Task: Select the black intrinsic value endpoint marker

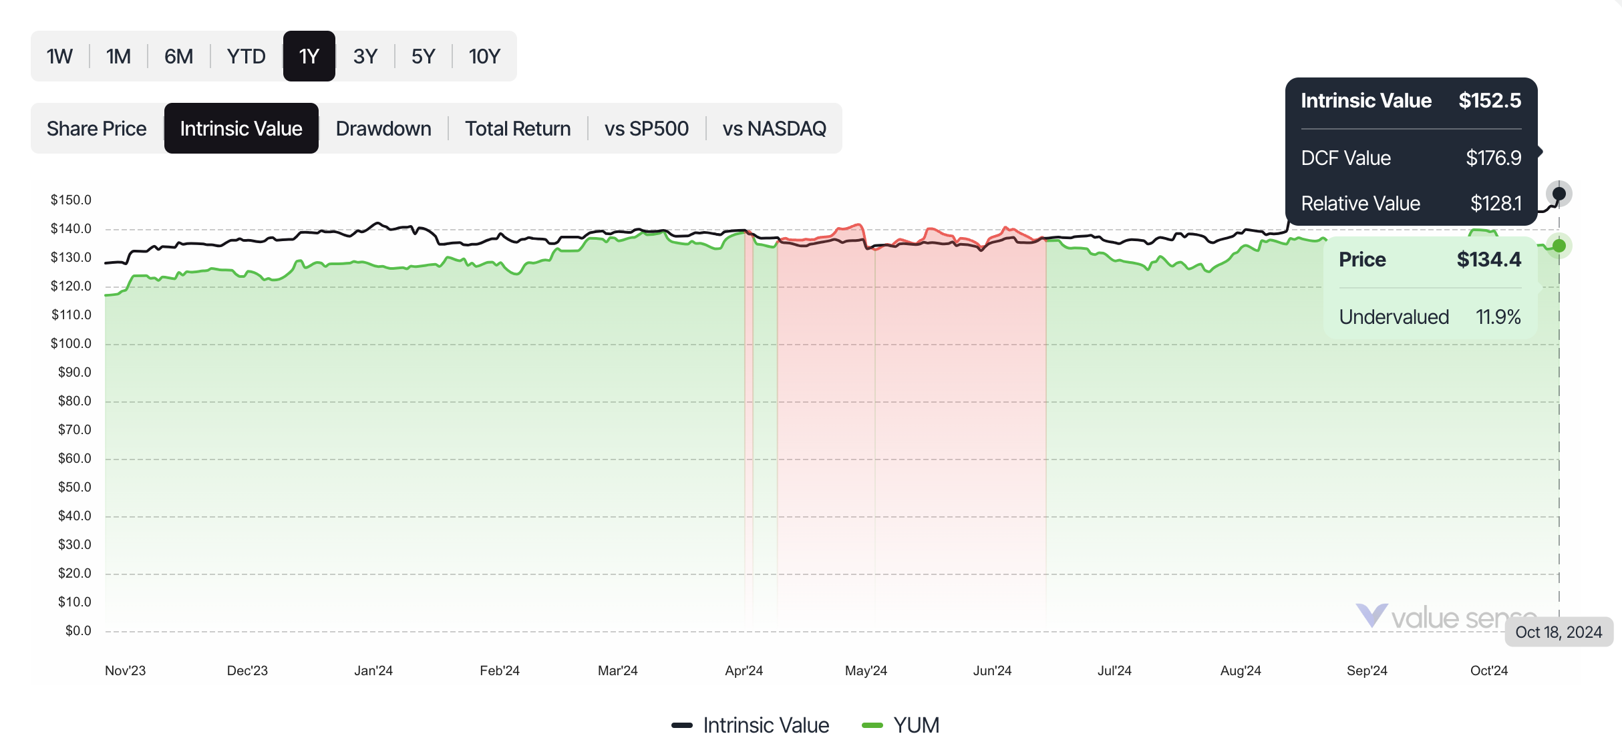Action: (1559, 194)
